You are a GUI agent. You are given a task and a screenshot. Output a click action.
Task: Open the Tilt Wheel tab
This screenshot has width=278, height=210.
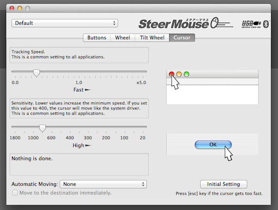coord(152,38)
